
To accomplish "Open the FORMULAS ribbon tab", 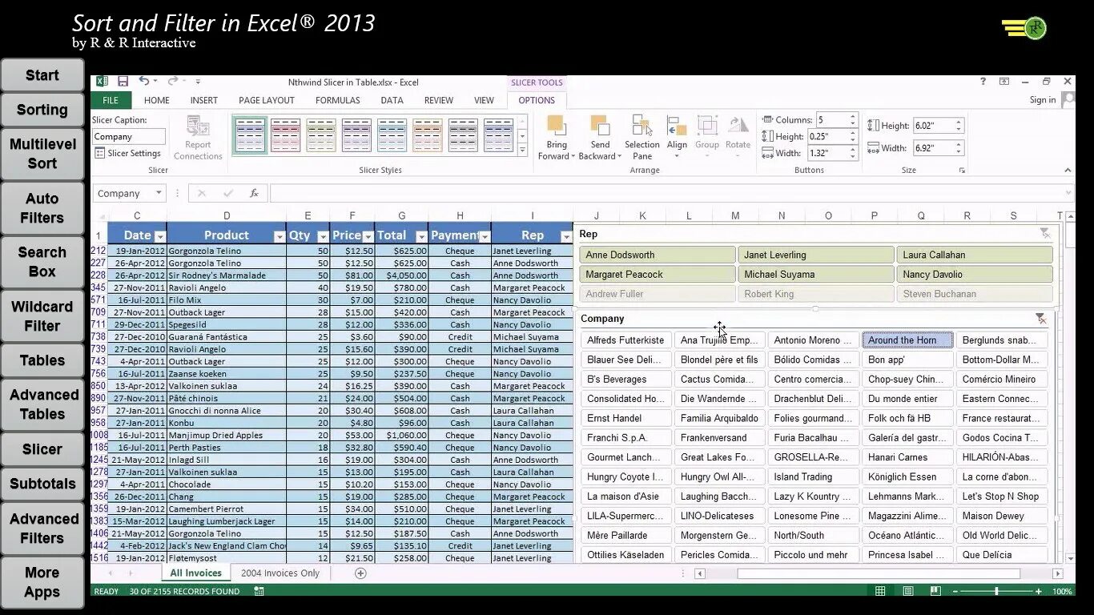I will pyautogui.click(x=338, y=100).
